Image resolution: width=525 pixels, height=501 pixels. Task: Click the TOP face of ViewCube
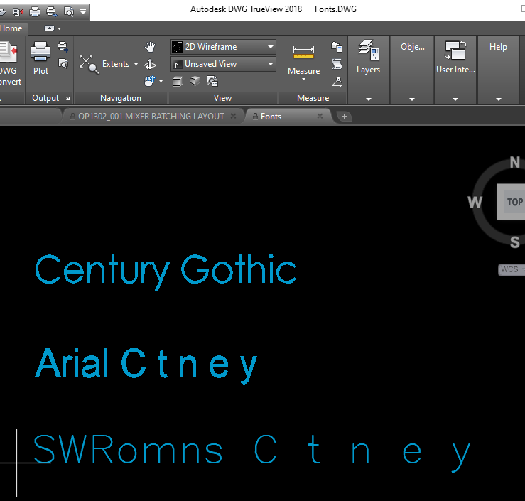[512, 202]
